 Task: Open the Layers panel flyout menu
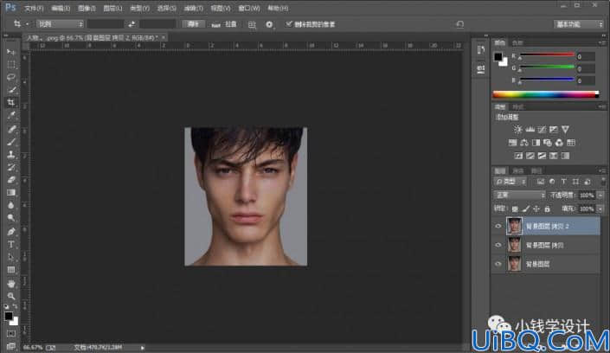[602, 170]
